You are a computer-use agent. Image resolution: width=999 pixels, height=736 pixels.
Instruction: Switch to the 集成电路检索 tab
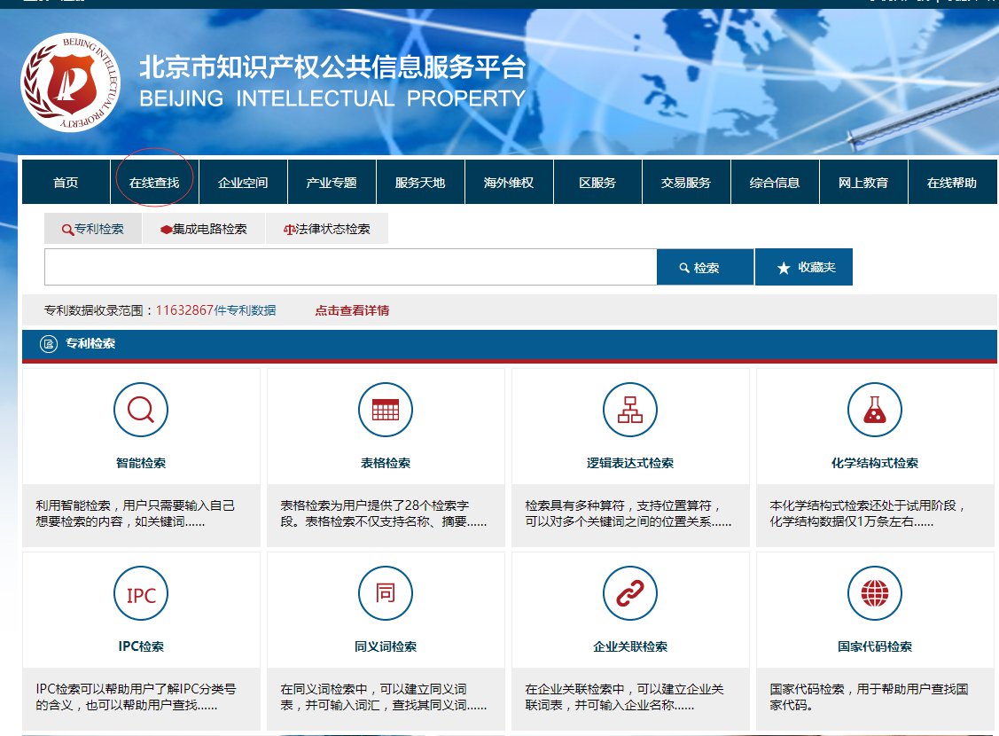pos(203,229)
